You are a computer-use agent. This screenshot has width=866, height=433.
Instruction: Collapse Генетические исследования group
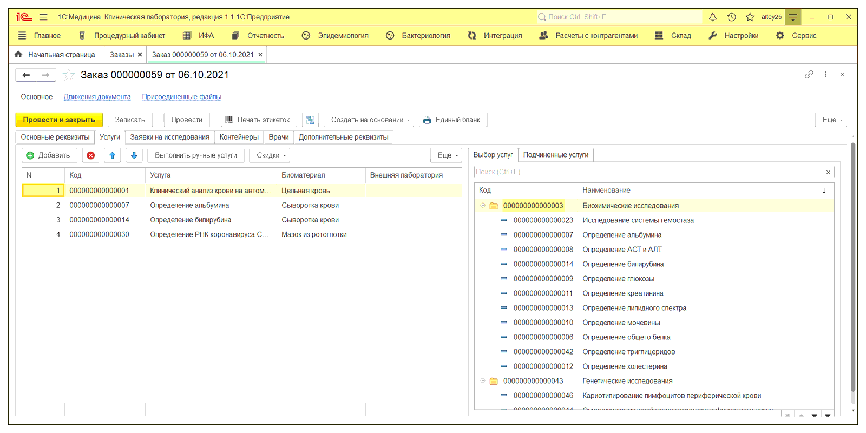tap(483, 381)
